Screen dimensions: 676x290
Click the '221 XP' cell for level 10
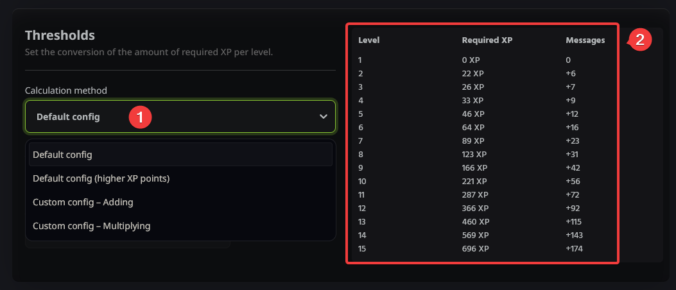tap(475, 181)
